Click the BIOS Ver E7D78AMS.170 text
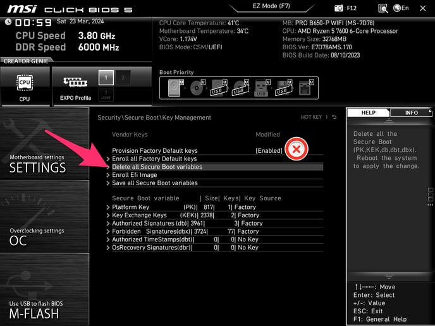The height and width of the screenshot is (326, 435). (317, 47)
